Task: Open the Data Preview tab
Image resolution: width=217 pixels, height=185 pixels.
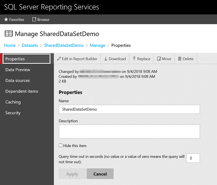Action: tap(18, 70)
